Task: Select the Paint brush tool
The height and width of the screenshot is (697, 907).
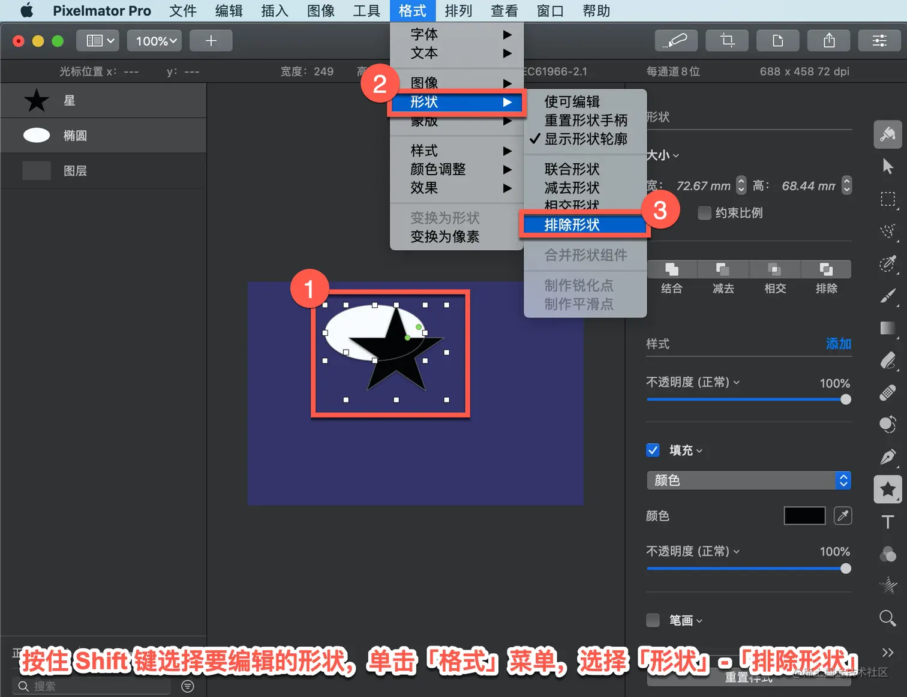Action: click(888, 296)
